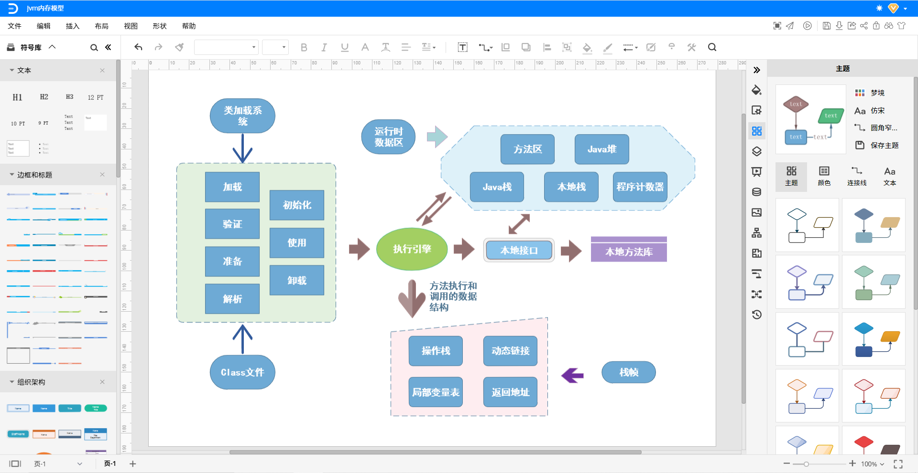Open the 页-1 page selector dropdown
Viewport: 918px width, 473px height.
(x=58, y=464)
